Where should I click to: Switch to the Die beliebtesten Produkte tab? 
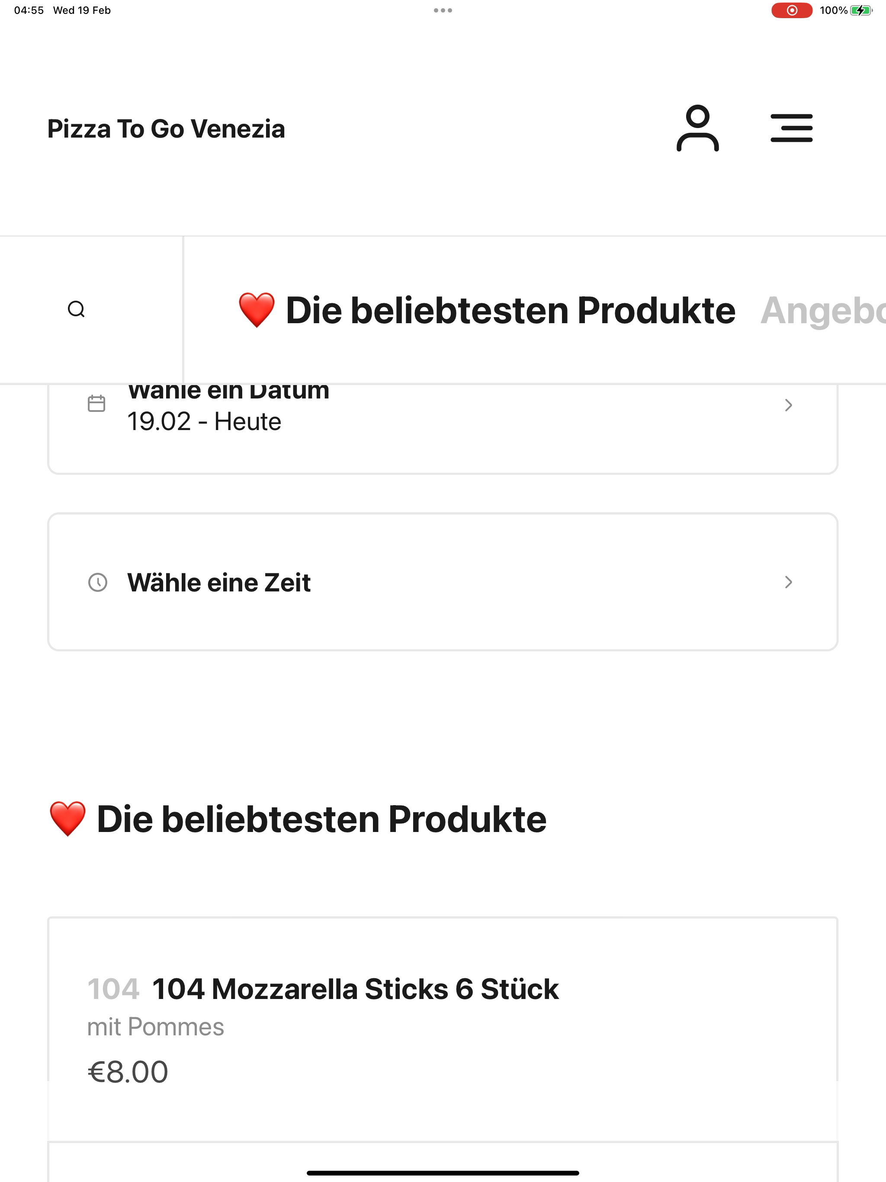click(x=510, y=311)
